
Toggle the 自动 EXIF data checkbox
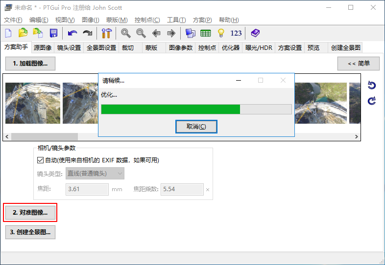[x=40, y=160]
